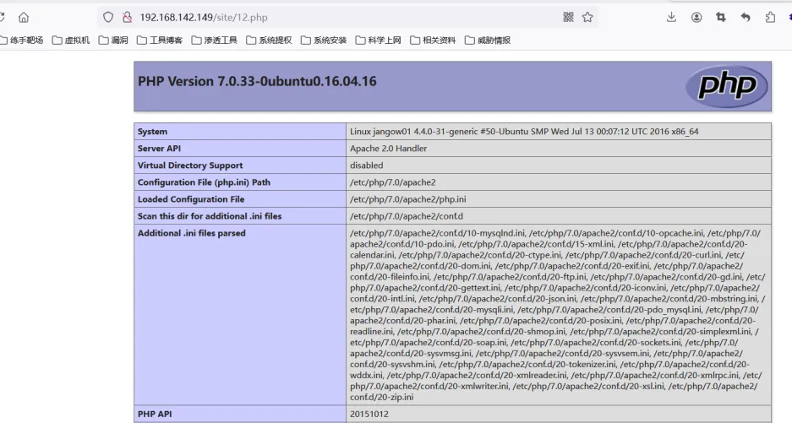The width and height of the screenshot is (792, 423).
Task: Select the /etc/php/7.0/apache2 path value
Action: 392,182
